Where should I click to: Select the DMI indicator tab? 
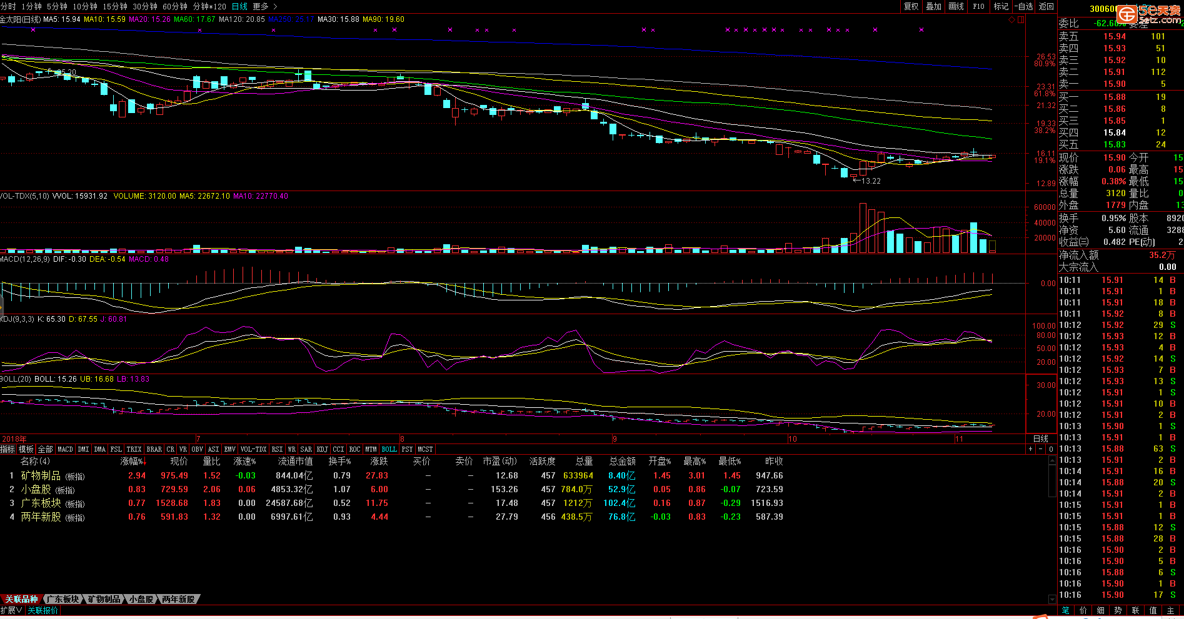83,449
